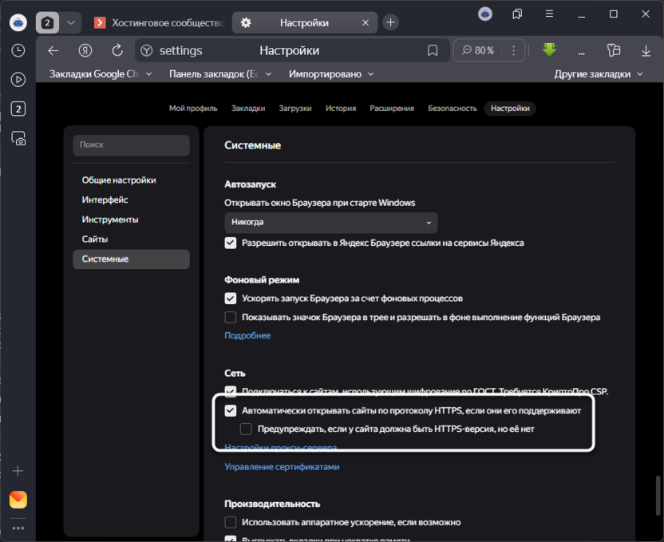Disable faster browser launch via background processes
664x542 pixels.
[x=231, y=299]
